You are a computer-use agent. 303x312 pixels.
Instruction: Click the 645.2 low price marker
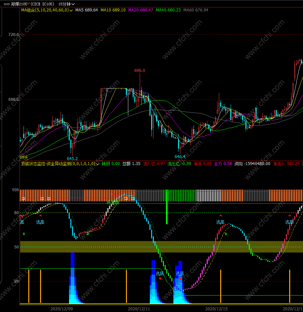[72, 159]
